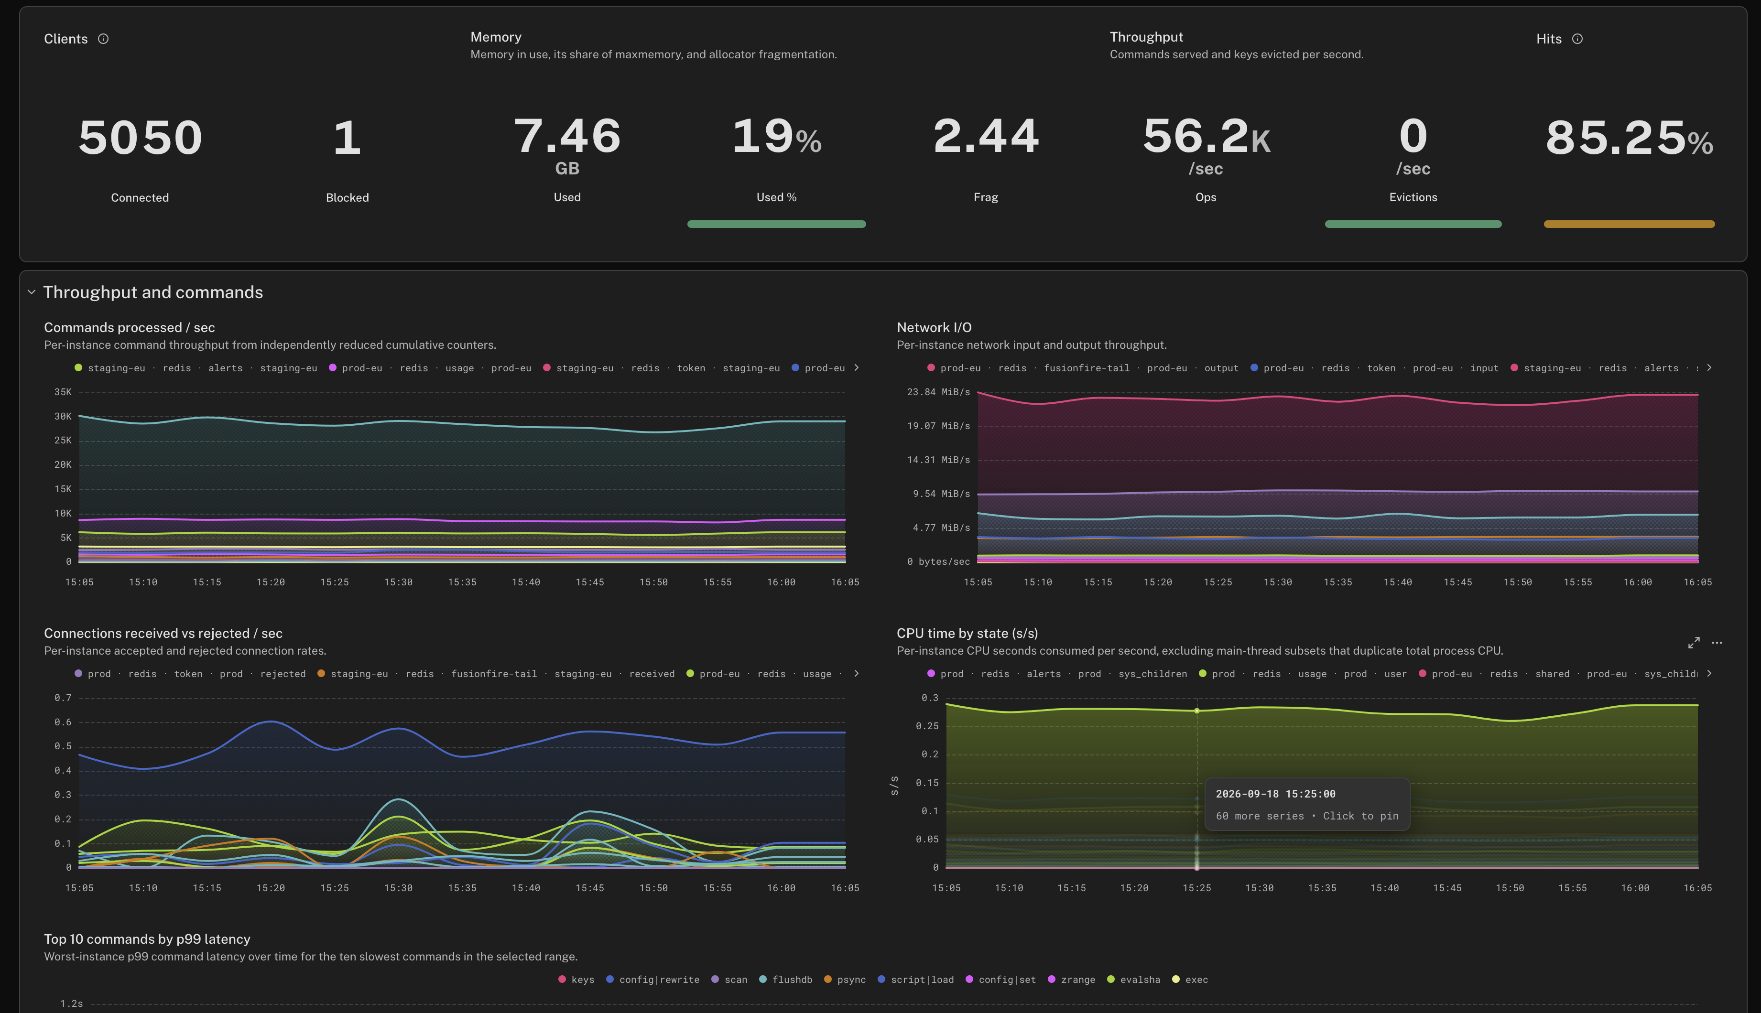This screenshot has width=1761, height=1013.
Task: Toggle the exec command in latency legend
Action: [1190, 980]
